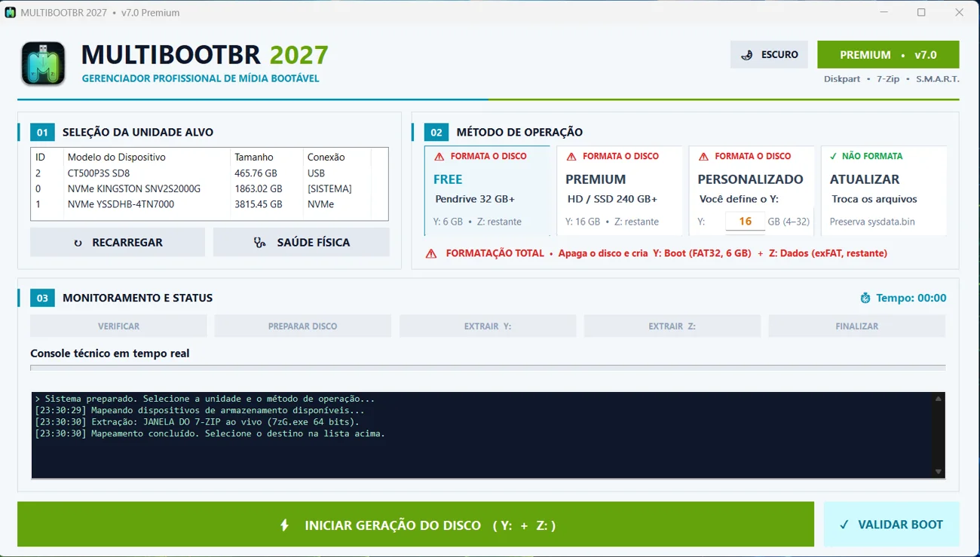The height and width of the screenshot is (557, 980).
Task: Click the Y: size input field showing 16
Action: (x=745, y=222)
